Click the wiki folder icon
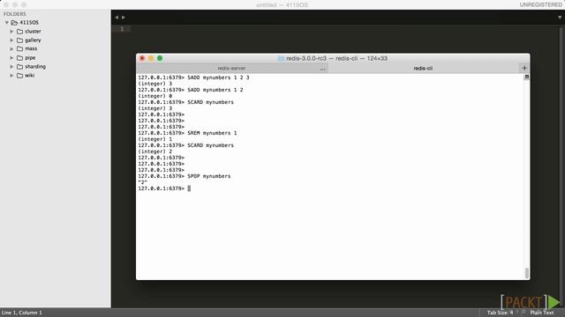This screenshot has height=317, width=565. [x=19, y=76]
